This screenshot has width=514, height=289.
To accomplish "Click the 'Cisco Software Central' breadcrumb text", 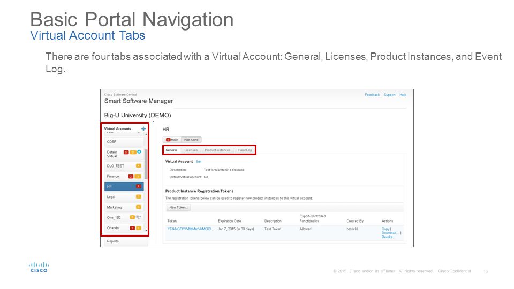I will [120, 94].
